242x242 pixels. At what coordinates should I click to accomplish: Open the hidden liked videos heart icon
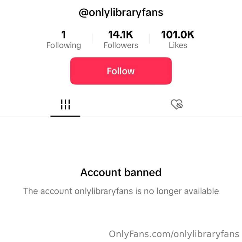pyautogui.click(x=177, y=104)
